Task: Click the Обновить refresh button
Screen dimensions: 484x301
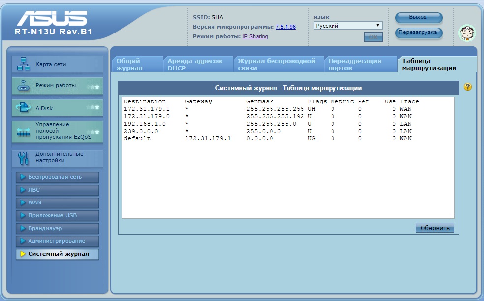Action: coord(435,228)
